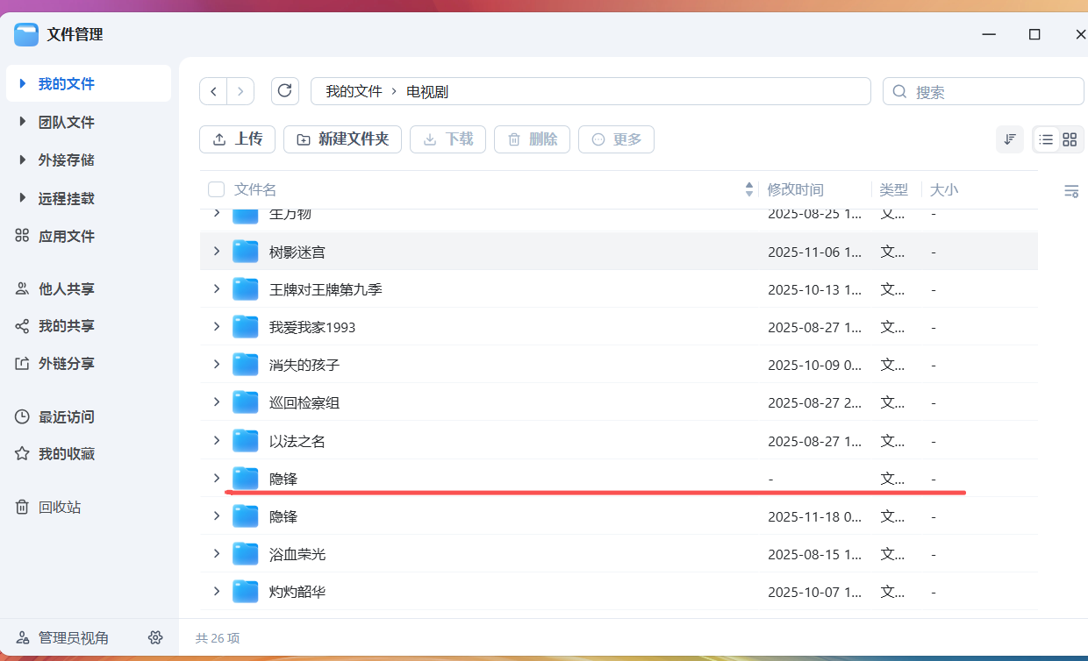Click 新建文件夹 to create a folder
The height and width of the screenshot is (661, 1088).
[342, 139]
